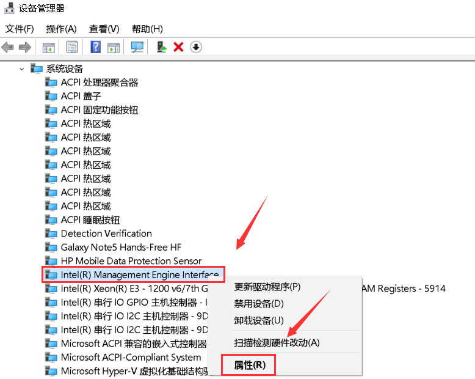The width and height of the screenshot is (475, 379).
Task: Select Intel(R) 串行 IO GPIO 主机控制器
Action: [x=134, y=303]
